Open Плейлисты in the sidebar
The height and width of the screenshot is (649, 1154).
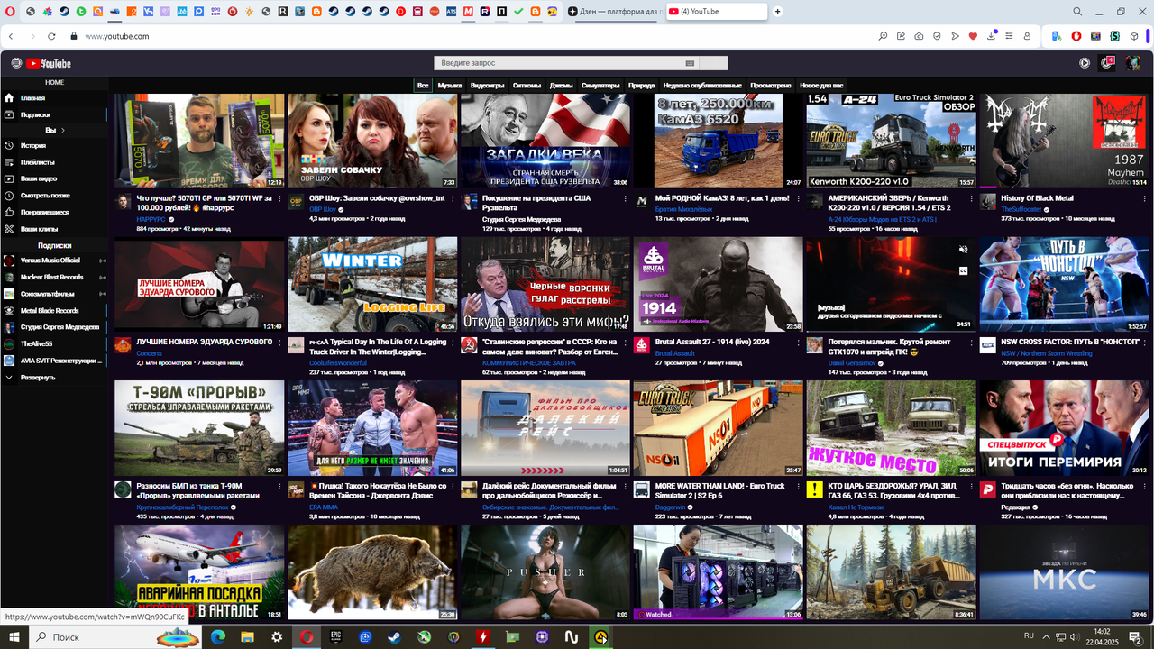click(x=54, y=162)
